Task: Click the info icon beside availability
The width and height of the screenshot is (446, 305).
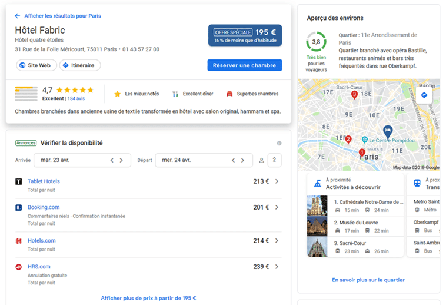Action: [279, 143]
